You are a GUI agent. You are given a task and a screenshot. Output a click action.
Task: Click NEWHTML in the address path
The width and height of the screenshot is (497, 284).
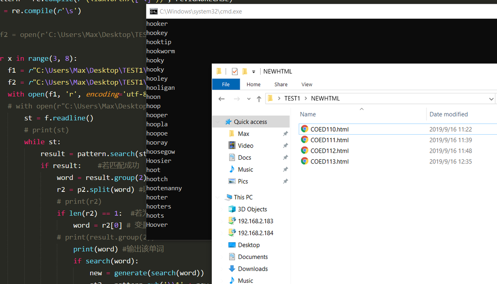[x=325, y=98]
